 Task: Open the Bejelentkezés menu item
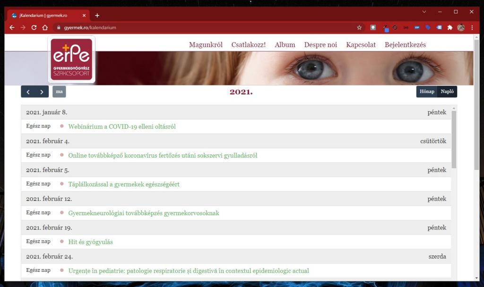click(x=405, y=45)
